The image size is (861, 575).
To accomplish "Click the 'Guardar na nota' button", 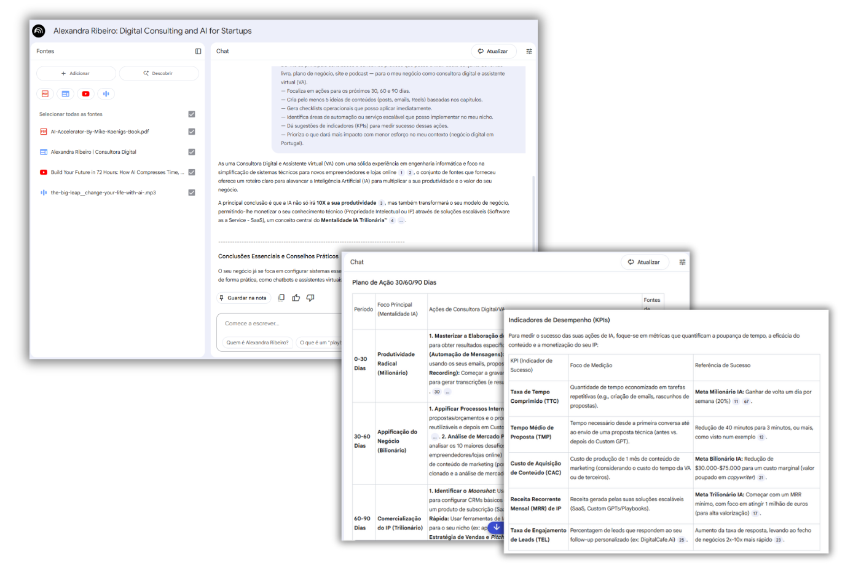I will 243,297.
